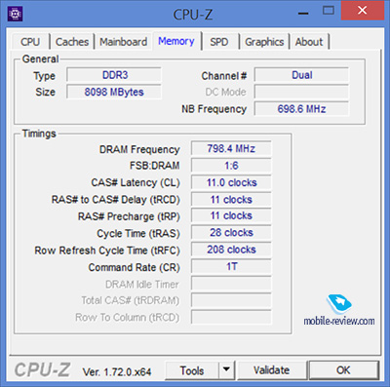The width and height of the screenshot is (390, 387).
Task: Click the empty DC Mode field
Action: point(301,92)
